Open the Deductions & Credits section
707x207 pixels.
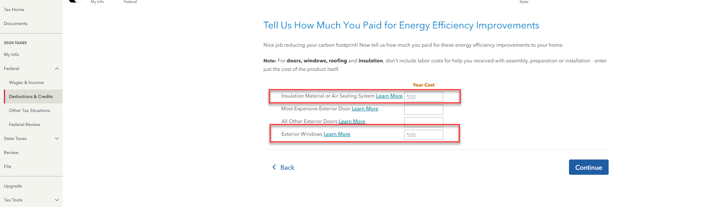coord(31,97)
